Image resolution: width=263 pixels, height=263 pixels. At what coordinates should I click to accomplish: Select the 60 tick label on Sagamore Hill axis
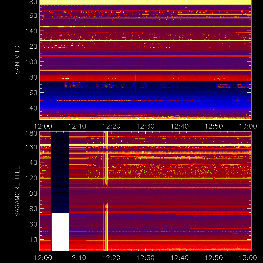coord(33,224)
